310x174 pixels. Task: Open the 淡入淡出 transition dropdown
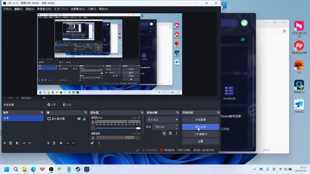point(162,120)
